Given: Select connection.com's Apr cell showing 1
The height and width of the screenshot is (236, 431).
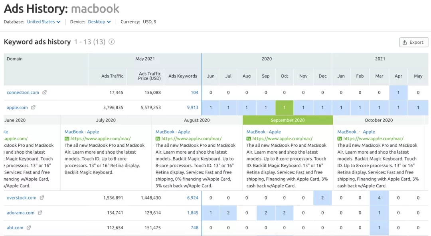Looking at the screenshot, I should point(398,92).
